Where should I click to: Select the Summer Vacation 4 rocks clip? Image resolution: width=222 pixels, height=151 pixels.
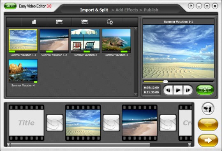coord(23,70)
